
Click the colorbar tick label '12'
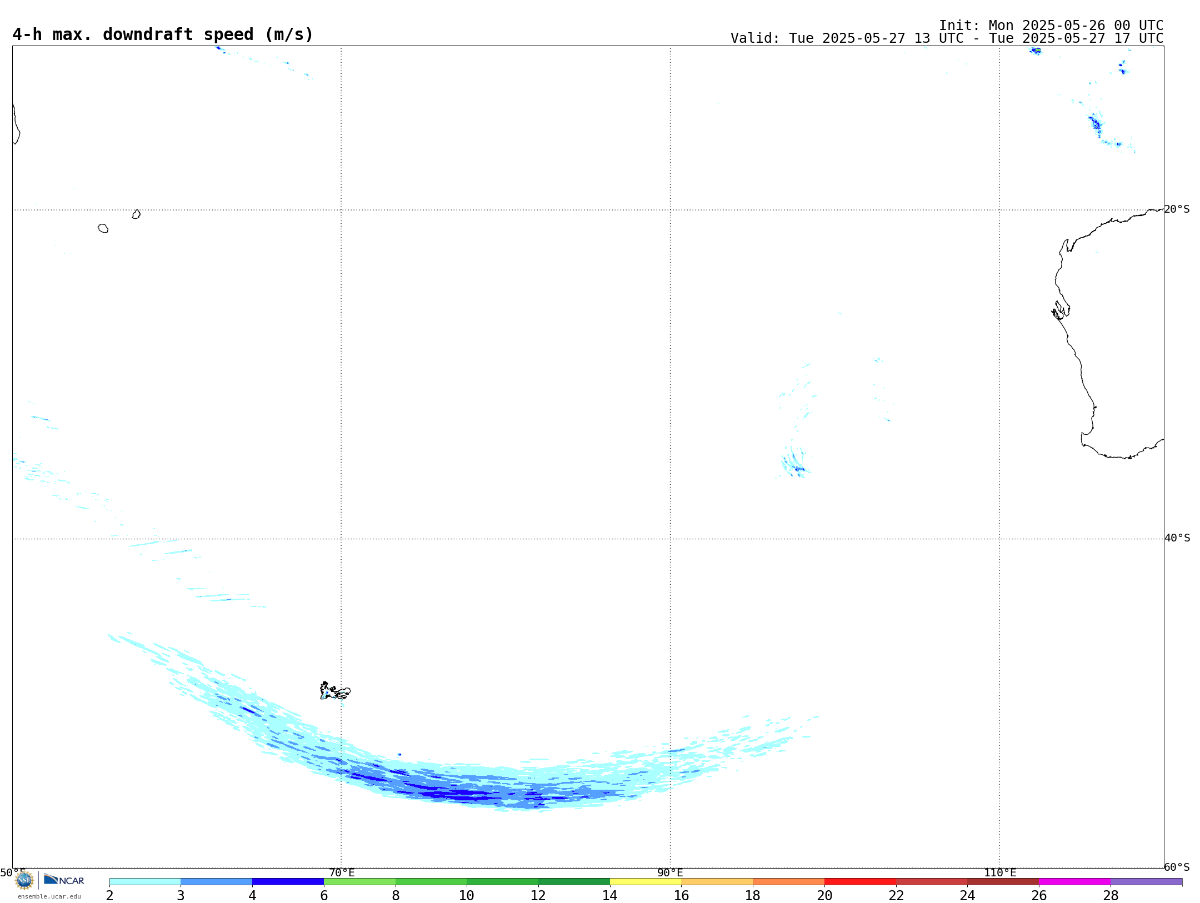[538, 896]
